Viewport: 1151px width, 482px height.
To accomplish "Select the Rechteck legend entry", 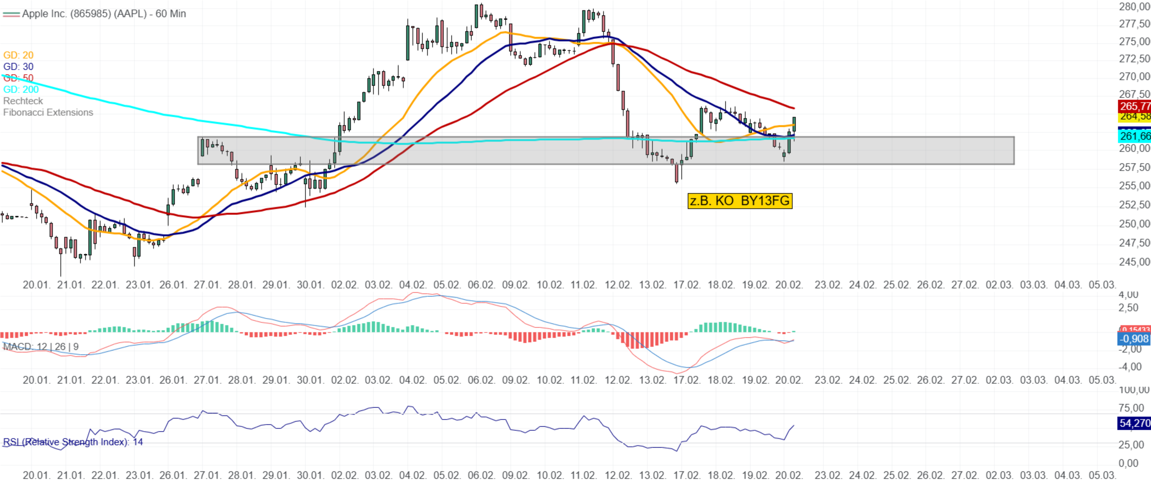I will 23,101.
